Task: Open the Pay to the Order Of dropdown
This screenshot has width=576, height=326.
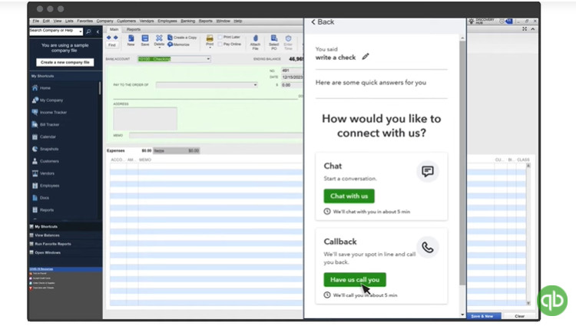Action: (255, 84)
